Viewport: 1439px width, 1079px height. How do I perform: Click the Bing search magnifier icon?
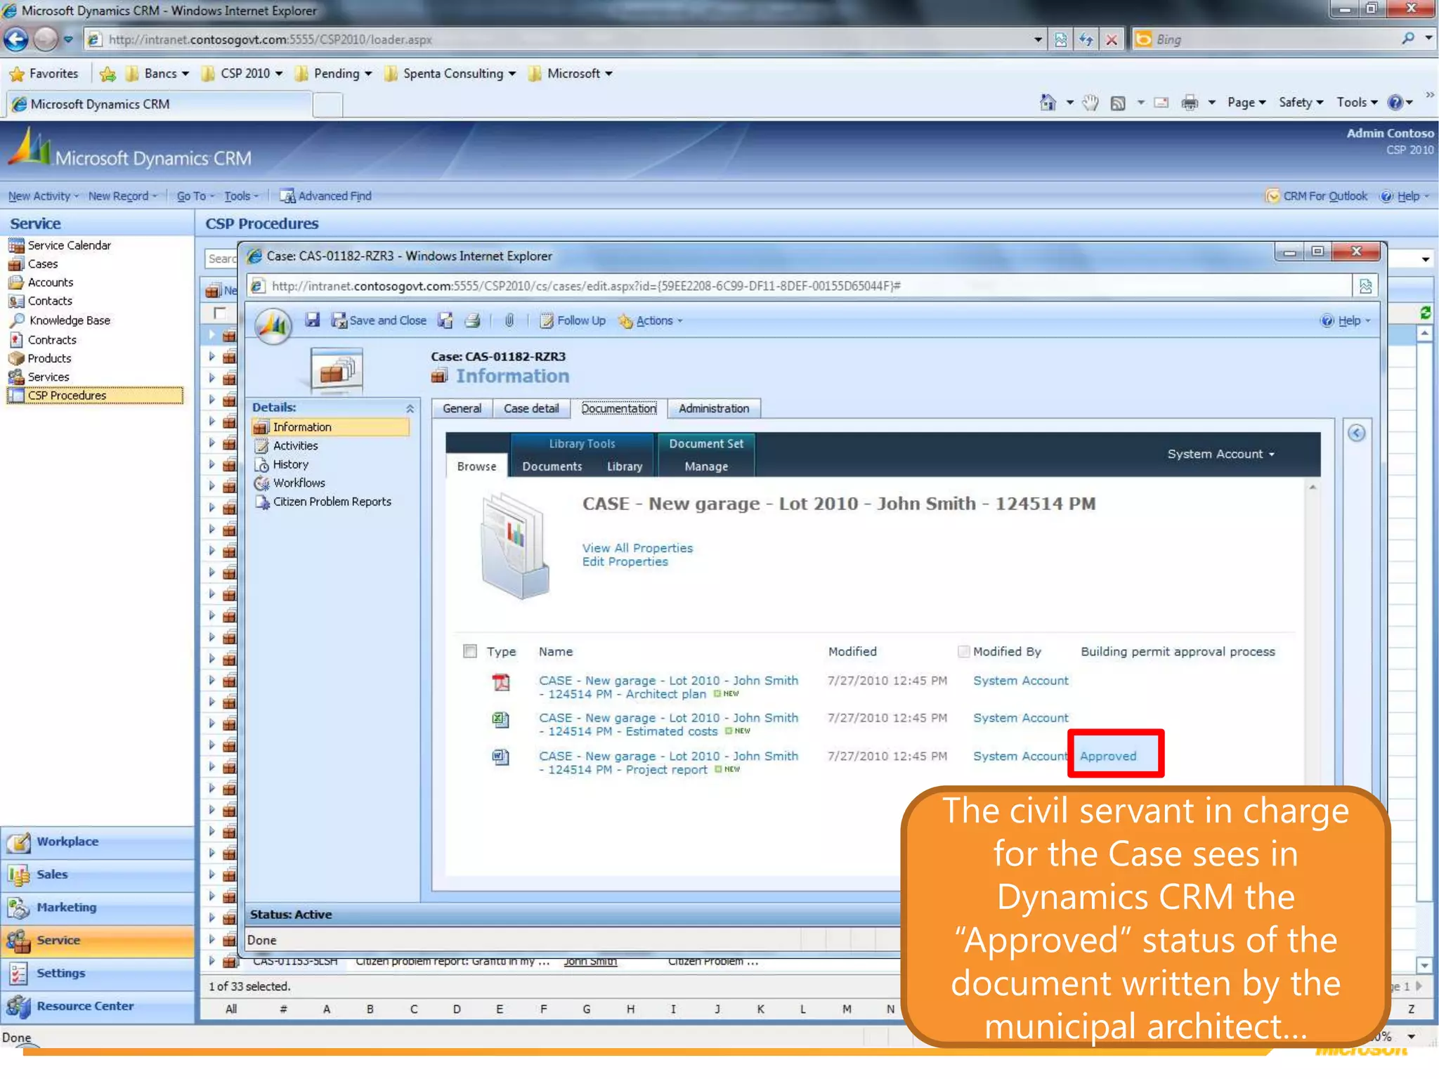pos(1407,39)
